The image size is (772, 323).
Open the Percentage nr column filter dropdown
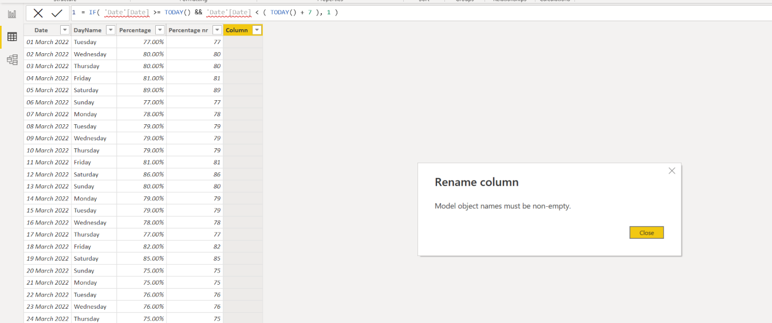click(216, 30)
